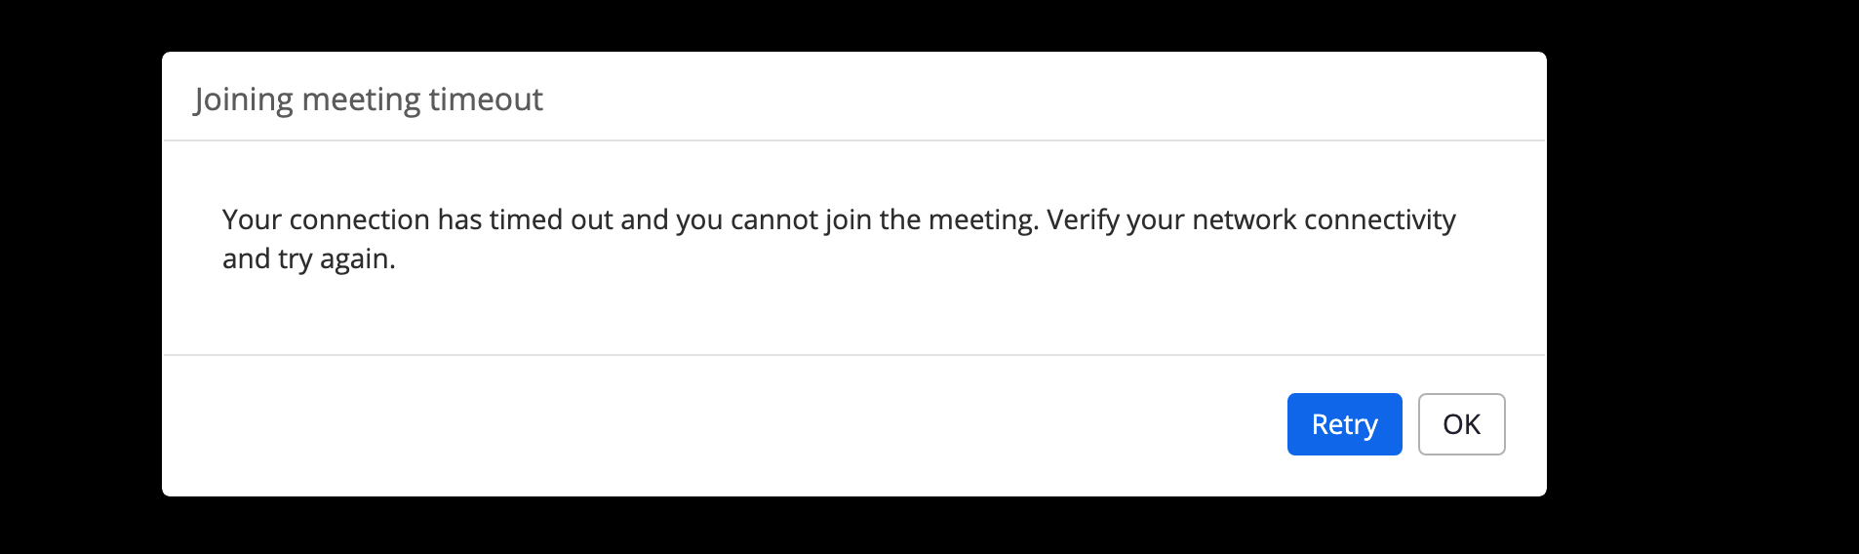Retry joining the meeting
This screenshot has height=554, width=1859.
[1344, 424]
